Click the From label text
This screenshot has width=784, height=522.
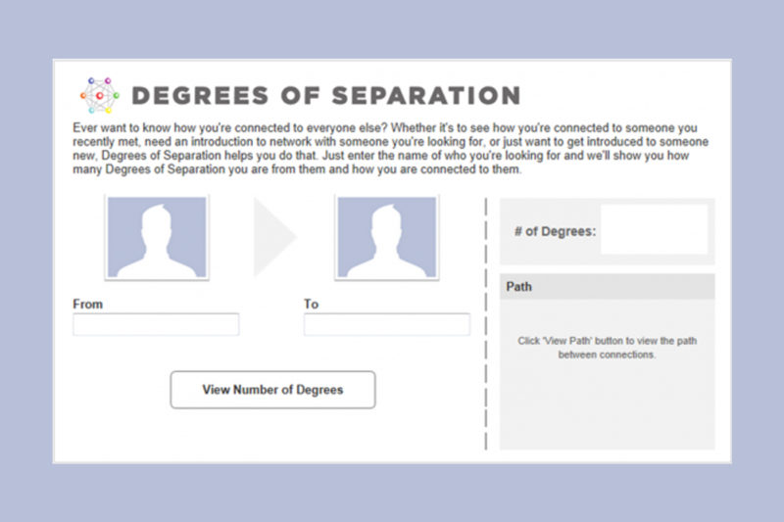coord(87,304)
